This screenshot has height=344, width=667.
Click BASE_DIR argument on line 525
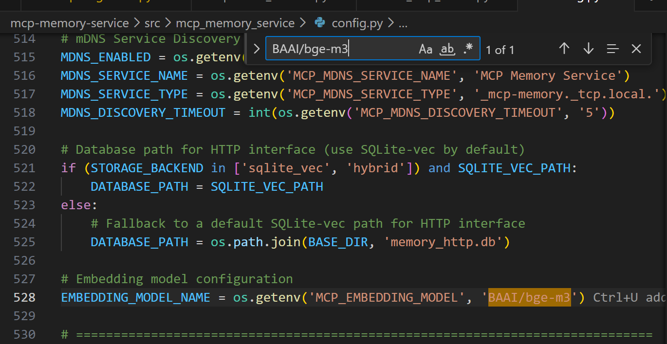pyautogui.click(x=338, y=242)
